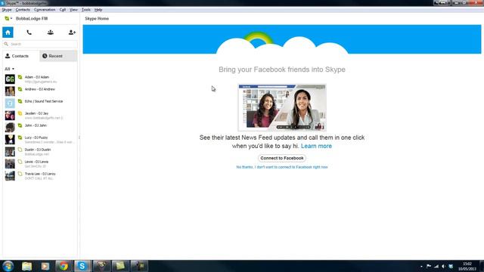Open the Call menu
This screenshot has width=484, height=272.
coord(62,10)
